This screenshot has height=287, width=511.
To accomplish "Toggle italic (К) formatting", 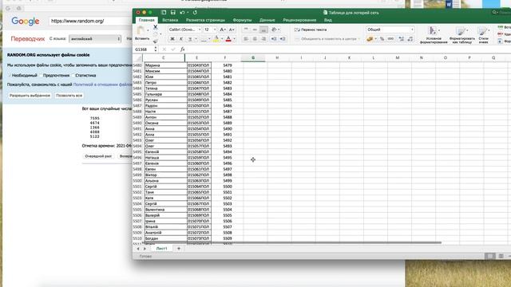I will pos(181,39).
